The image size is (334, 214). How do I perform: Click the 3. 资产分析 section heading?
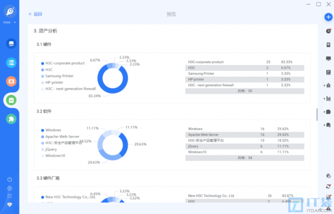pos(45,31)
